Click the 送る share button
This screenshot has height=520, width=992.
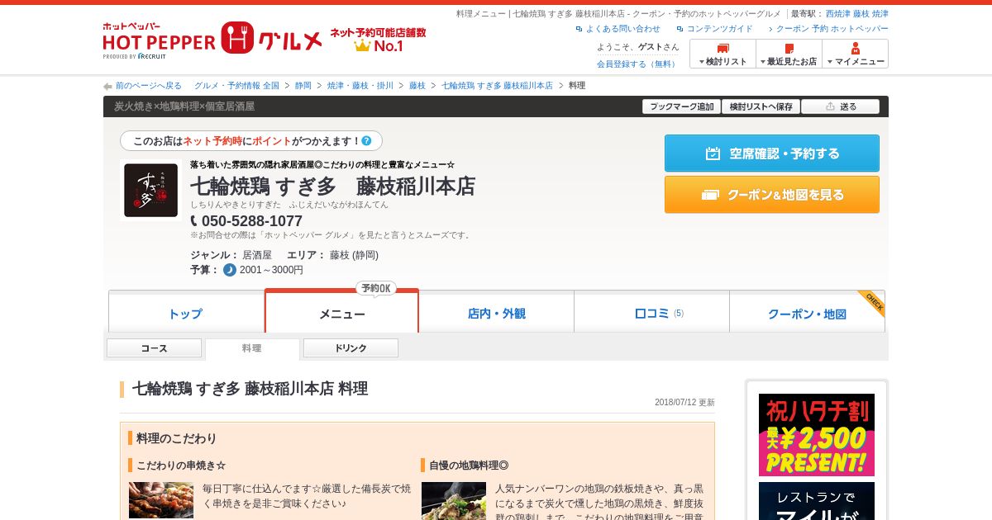[x=840, y=106]
